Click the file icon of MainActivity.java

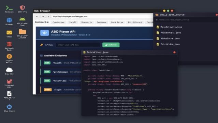point(158,27)
